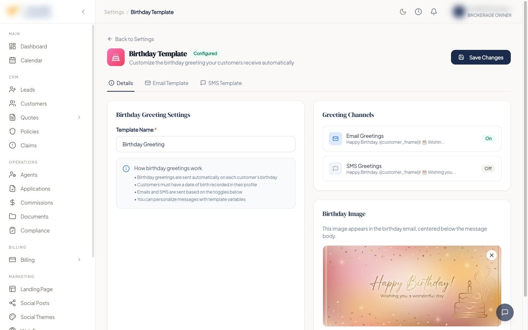
Task: Expand the Billing submenu
Action: point(79,260)
